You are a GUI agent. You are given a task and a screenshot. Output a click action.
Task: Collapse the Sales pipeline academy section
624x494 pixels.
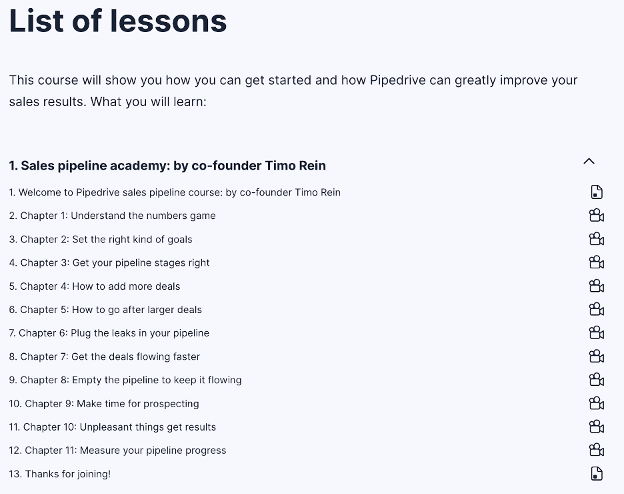tap(588, 161)
